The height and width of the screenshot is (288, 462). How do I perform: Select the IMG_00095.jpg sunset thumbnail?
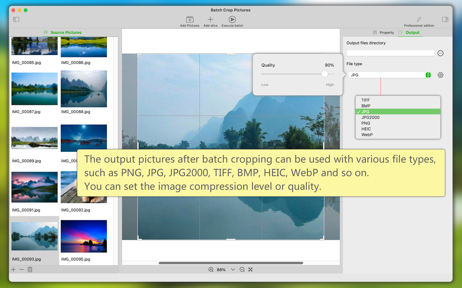point(84,236)
